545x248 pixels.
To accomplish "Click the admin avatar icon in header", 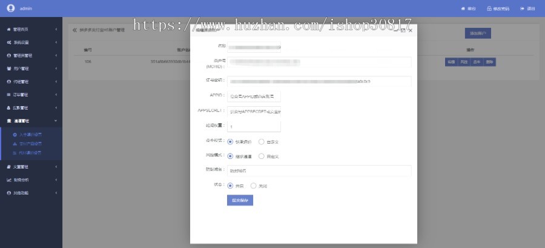I will (11, 8).
